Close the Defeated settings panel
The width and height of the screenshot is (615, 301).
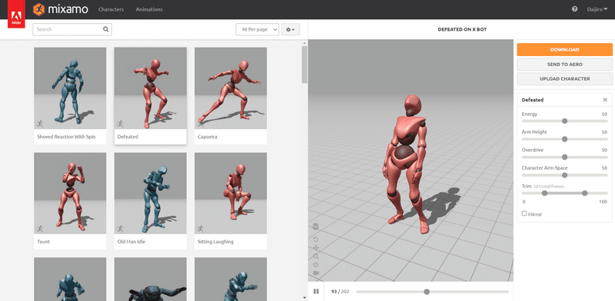pyautogui.click(x=605, y=100)
